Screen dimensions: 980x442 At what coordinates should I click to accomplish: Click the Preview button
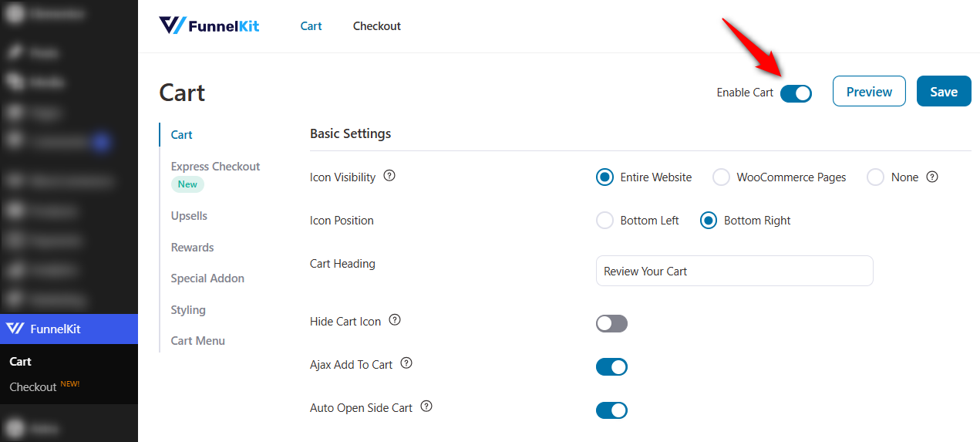(869, 91)
